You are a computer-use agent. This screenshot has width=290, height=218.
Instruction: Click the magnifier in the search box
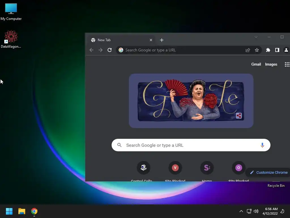pyautogui.click(x=120, y=145)
